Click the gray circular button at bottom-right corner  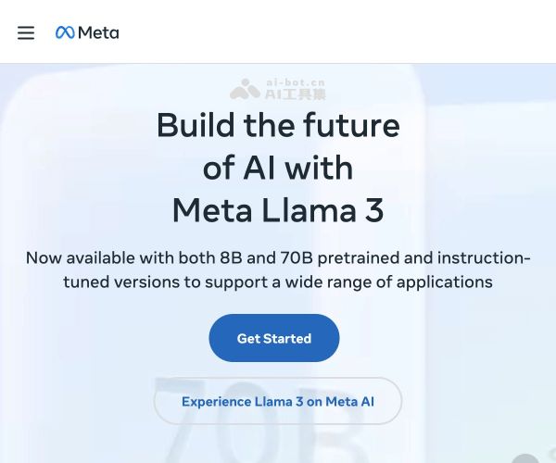[525, 459]
